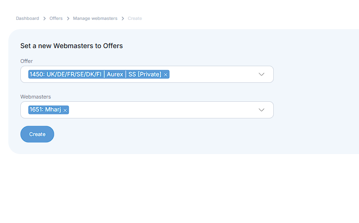This screenshot has width=359, height=223.
Task: Go to the Dashboard breadcrumb
Action: 27,19
